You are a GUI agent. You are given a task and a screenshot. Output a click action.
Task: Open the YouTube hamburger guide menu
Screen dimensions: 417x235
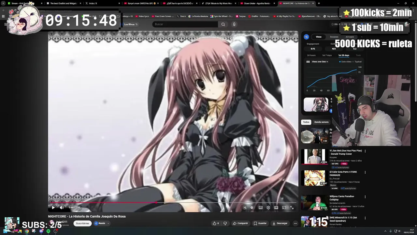(6, 24)
